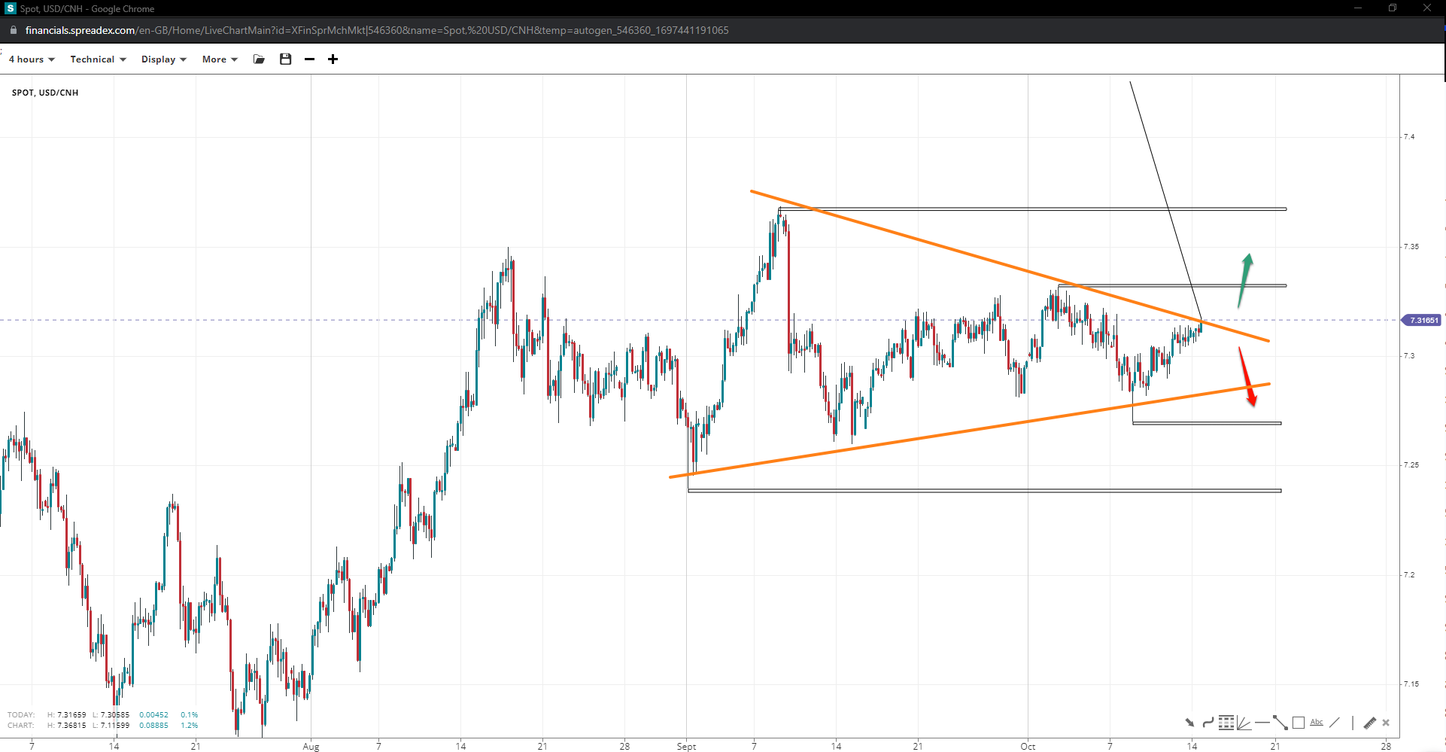Choose the rectangle drawing tool
This screenshot has width=1446, height=752.
1298,723
